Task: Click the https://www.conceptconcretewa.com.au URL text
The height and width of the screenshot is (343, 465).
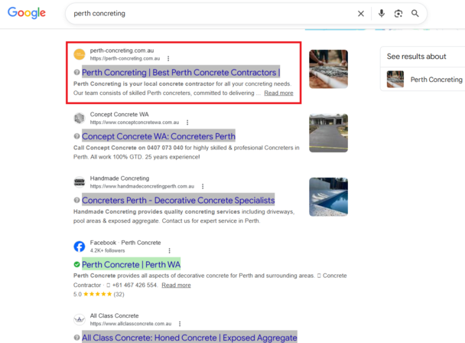Action: pos(135,122)
